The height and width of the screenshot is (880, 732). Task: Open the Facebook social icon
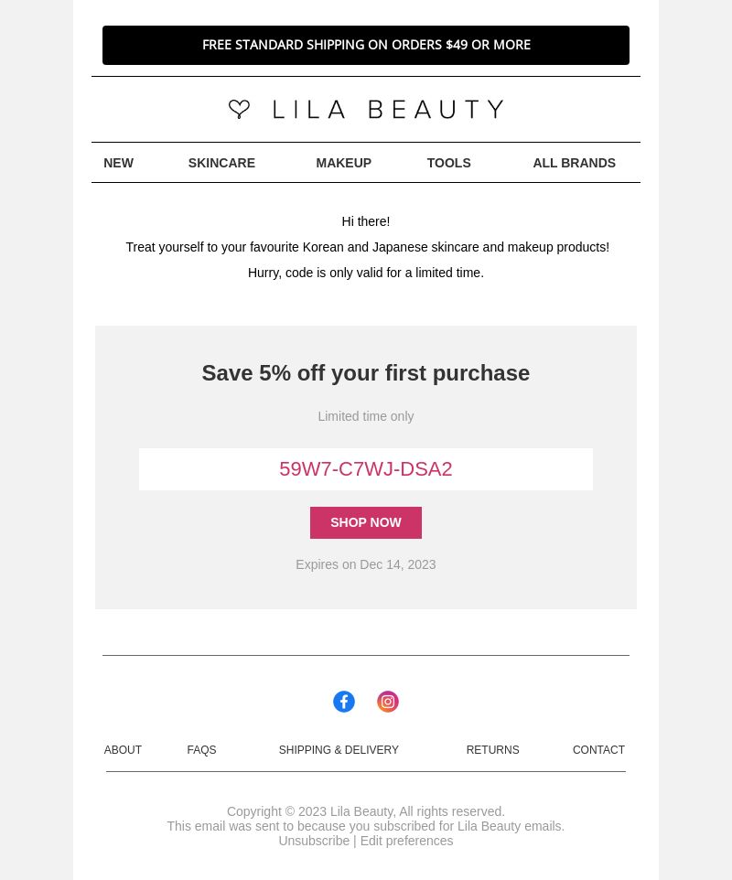point(344,702)
